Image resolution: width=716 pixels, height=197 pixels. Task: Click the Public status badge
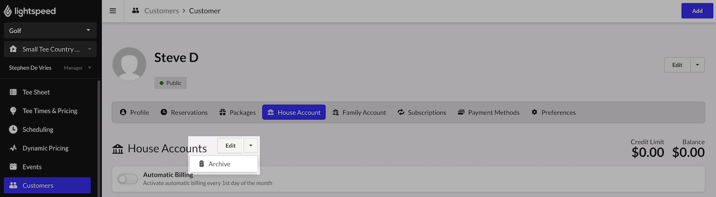pyautogui.click(x=170, y=83)
